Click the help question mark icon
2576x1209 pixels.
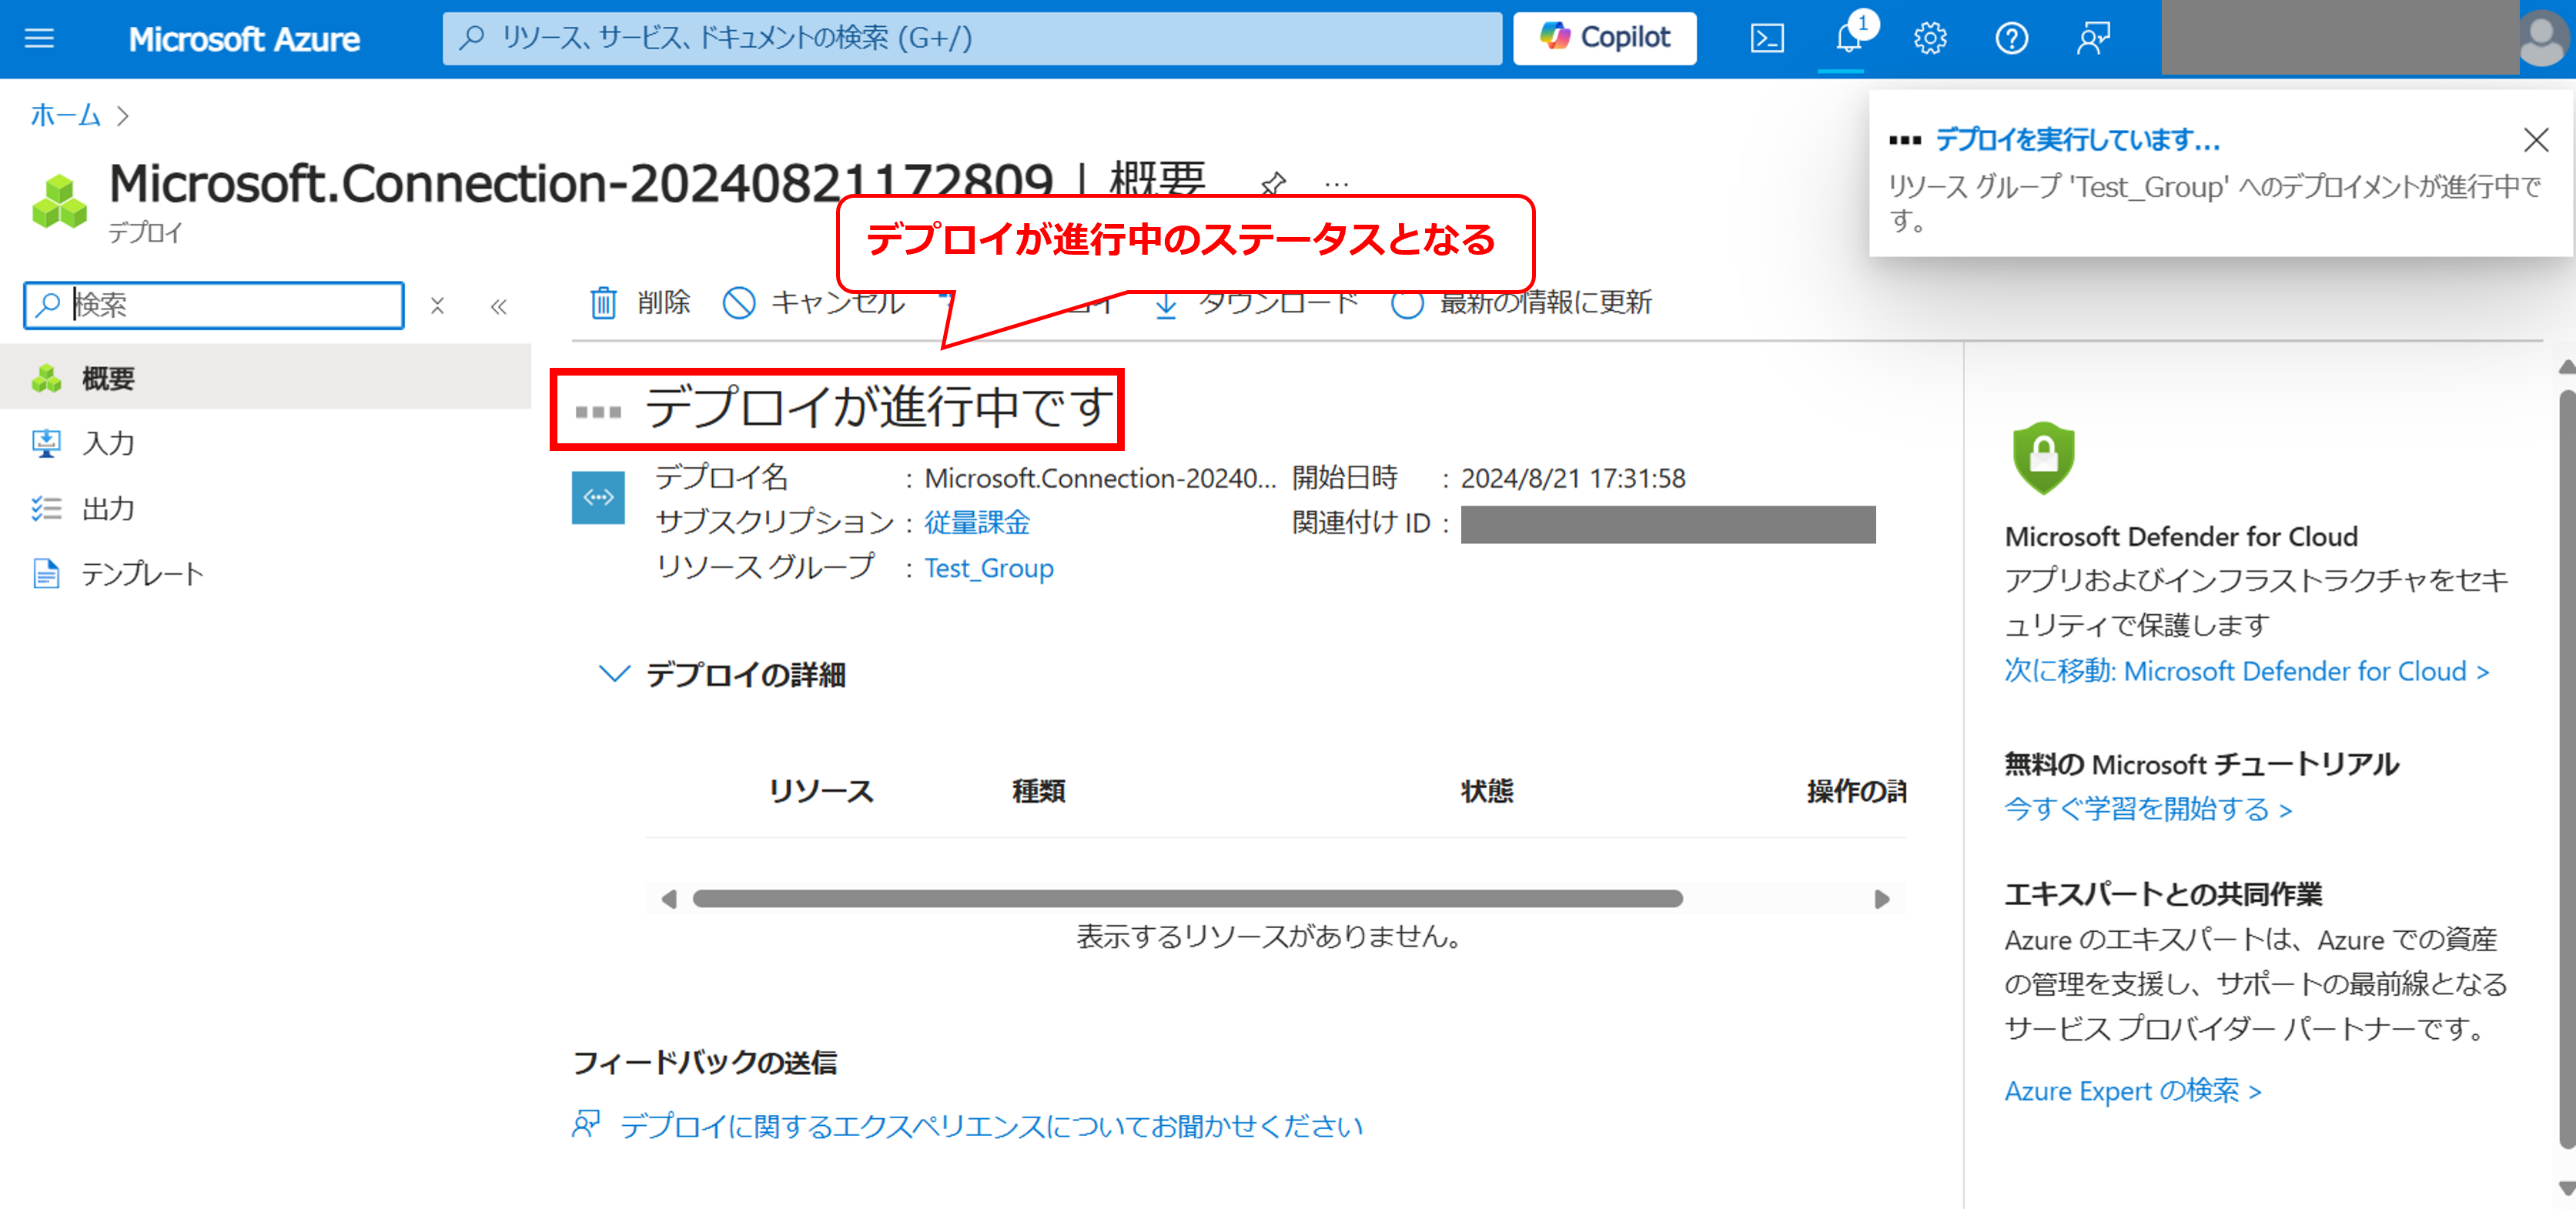[2011, 38]
